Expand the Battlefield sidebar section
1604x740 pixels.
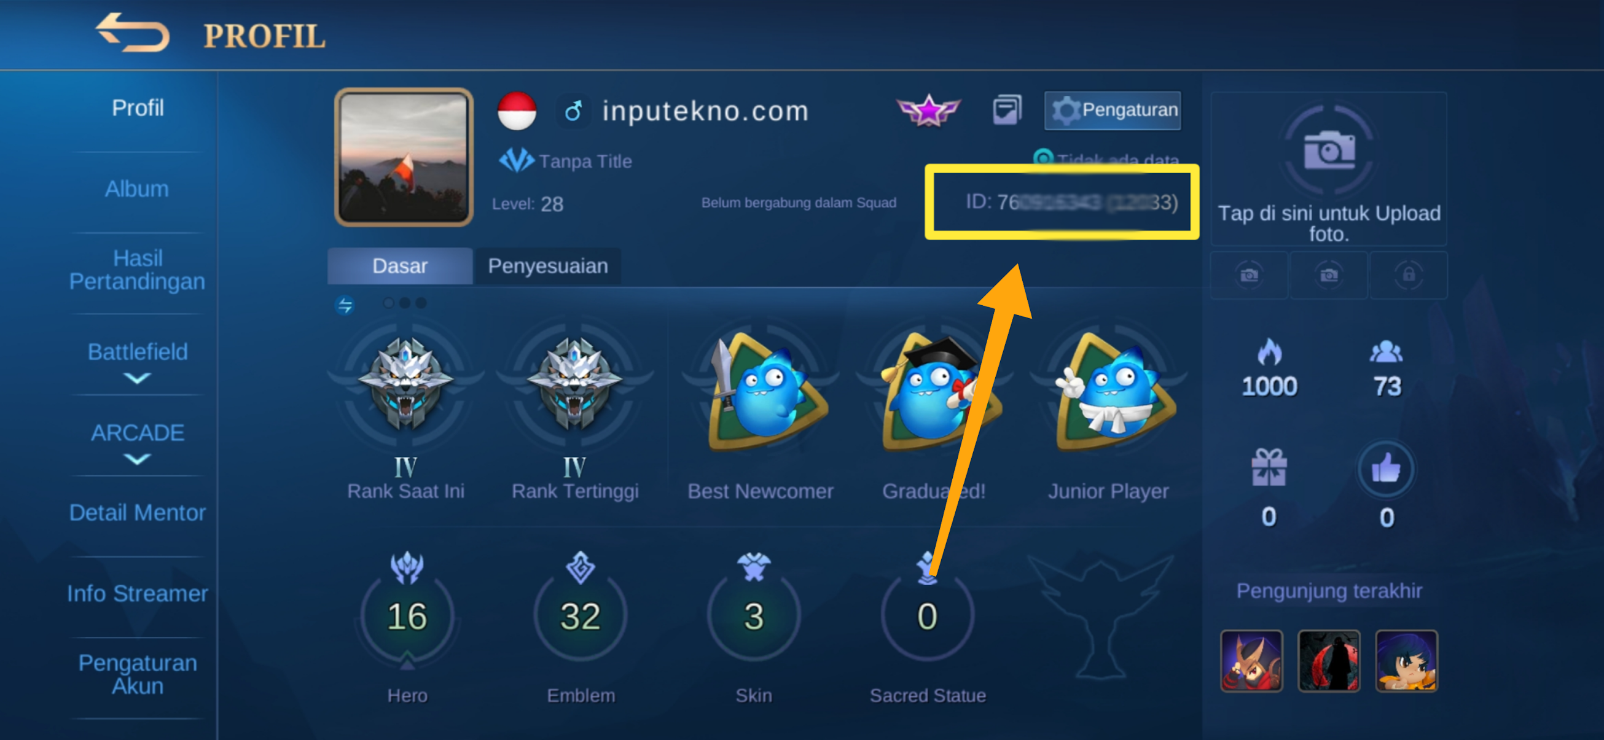click(x=137, y=361)
